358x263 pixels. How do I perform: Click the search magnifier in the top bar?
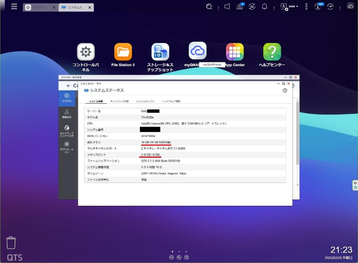click(x=209, y=6)
